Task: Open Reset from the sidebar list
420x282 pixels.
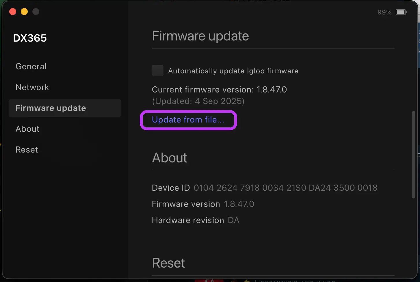Action: (27, 150)
